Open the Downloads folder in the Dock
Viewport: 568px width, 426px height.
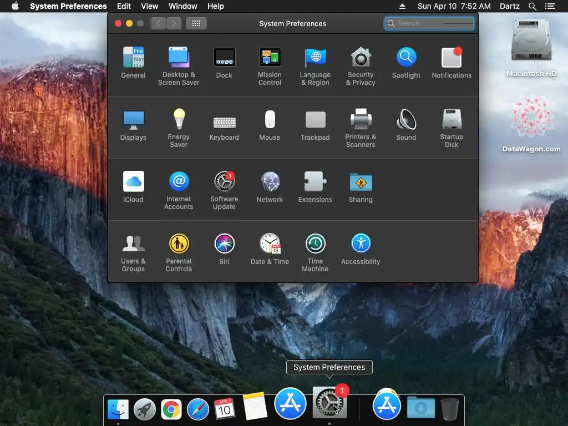pyautogui.click(x=420, y=407)
